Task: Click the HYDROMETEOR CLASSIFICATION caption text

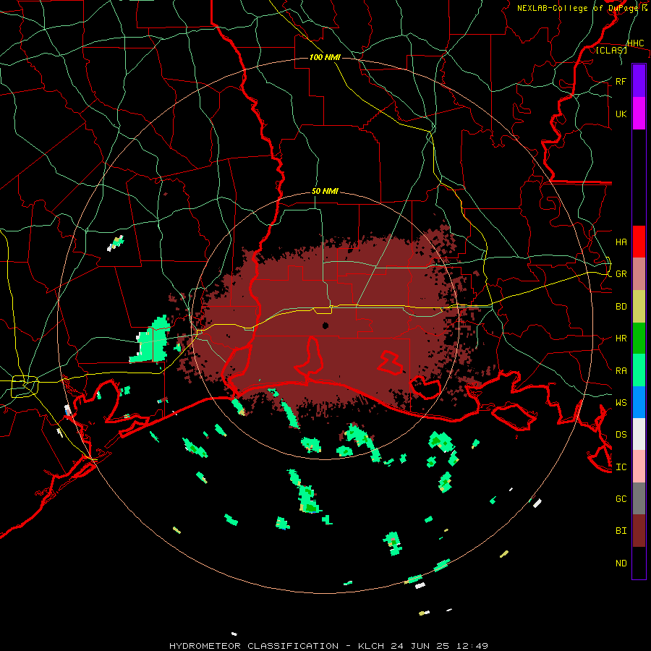Action: point(254,646)
